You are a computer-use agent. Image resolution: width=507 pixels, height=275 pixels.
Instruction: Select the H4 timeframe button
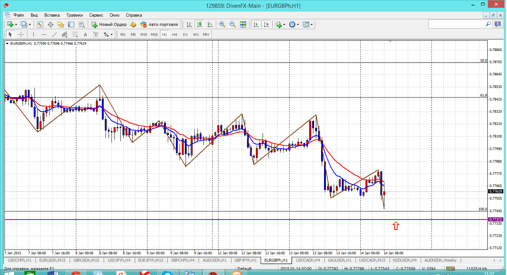click(175, 34)
